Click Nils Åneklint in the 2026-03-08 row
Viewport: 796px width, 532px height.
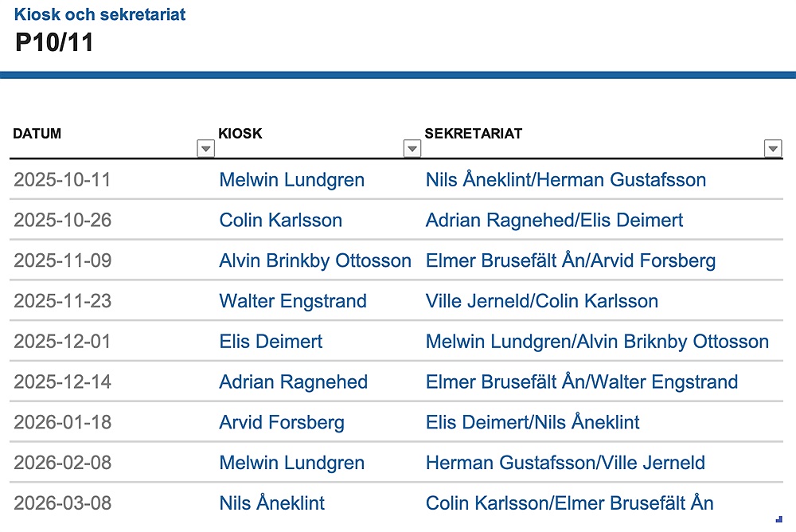[x=271, y=504]
